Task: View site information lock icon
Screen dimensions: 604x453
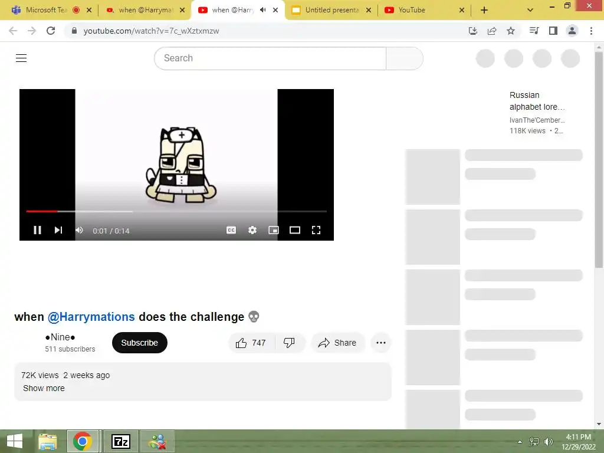Action: coord(74,31)
